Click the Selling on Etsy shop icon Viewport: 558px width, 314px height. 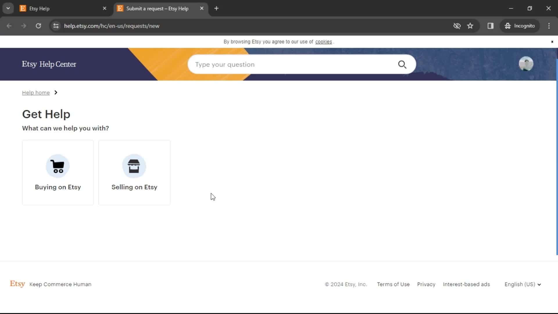(134, 166)
